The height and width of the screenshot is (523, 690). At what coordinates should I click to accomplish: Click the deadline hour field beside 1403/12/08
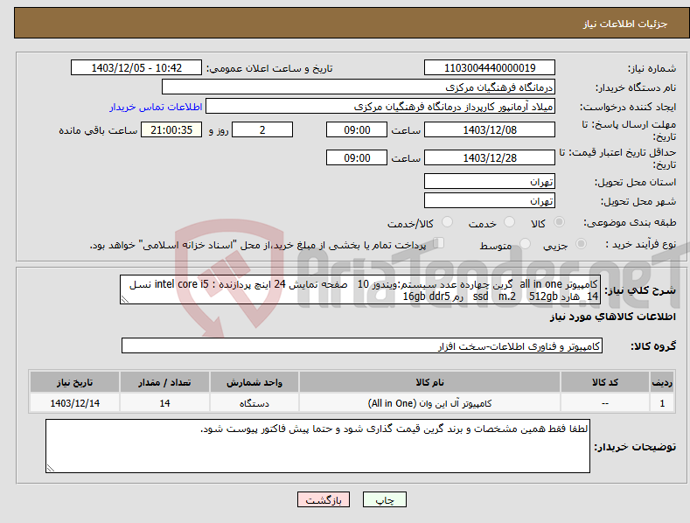pos(357,129)
